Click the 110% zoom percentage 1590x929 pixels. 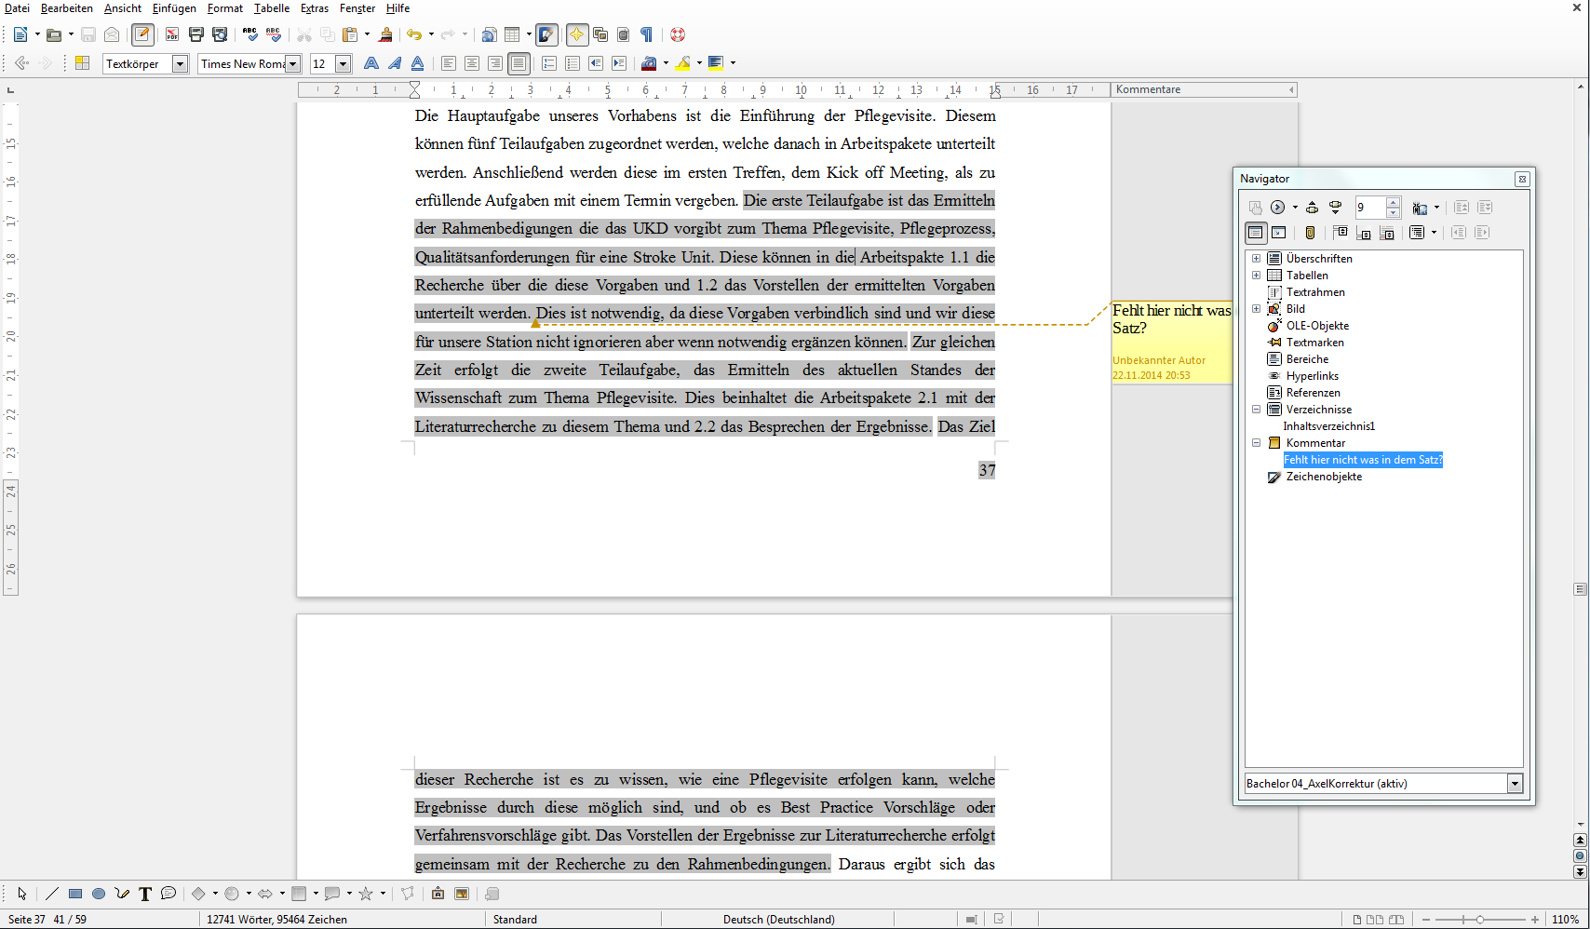point(1565,920)
